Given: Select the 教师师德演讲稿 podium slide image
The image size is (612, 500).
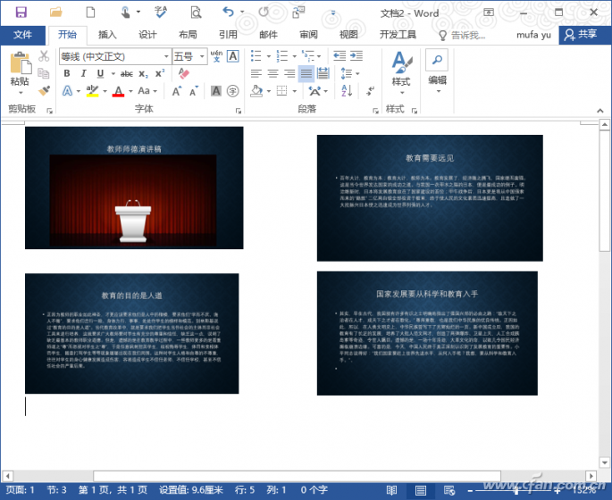Looking at the screenshot, I should (x=134, y=187).
